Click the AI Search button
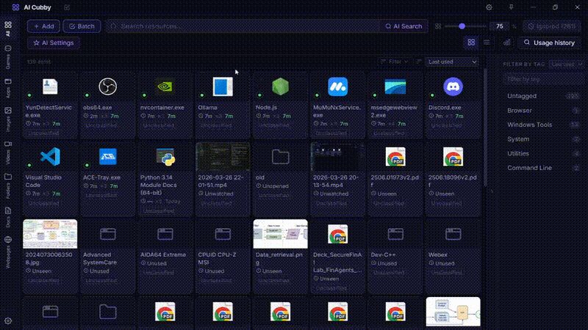Viewport: 588px width, 330px height. [x=404, y=26]
